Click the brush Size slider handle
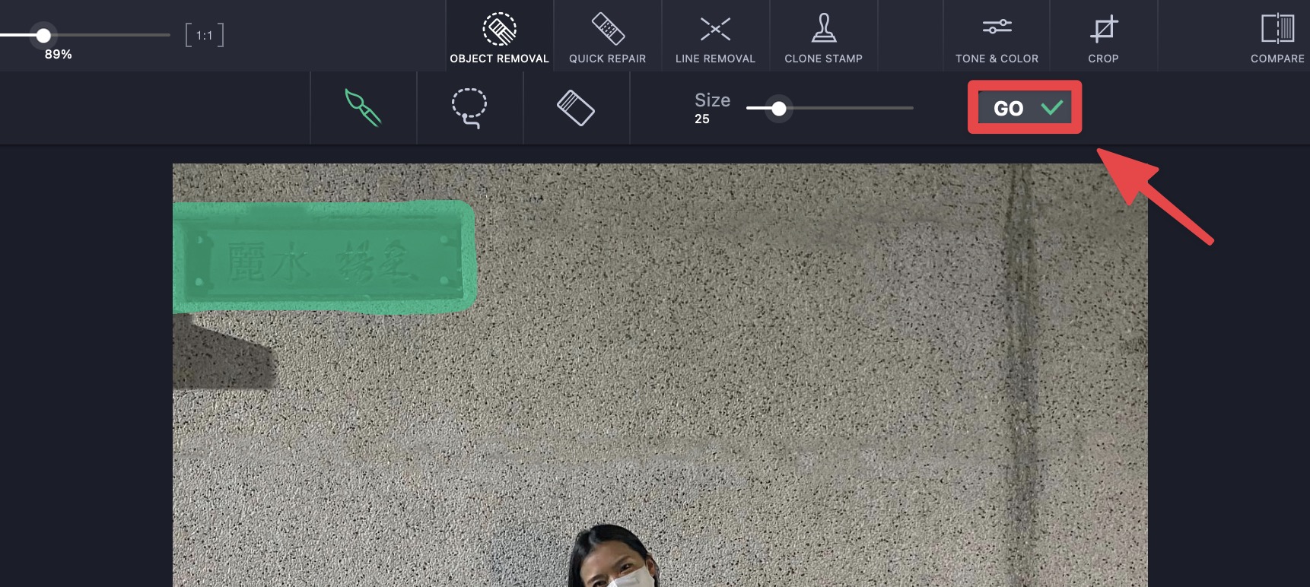 coord(778,109)
